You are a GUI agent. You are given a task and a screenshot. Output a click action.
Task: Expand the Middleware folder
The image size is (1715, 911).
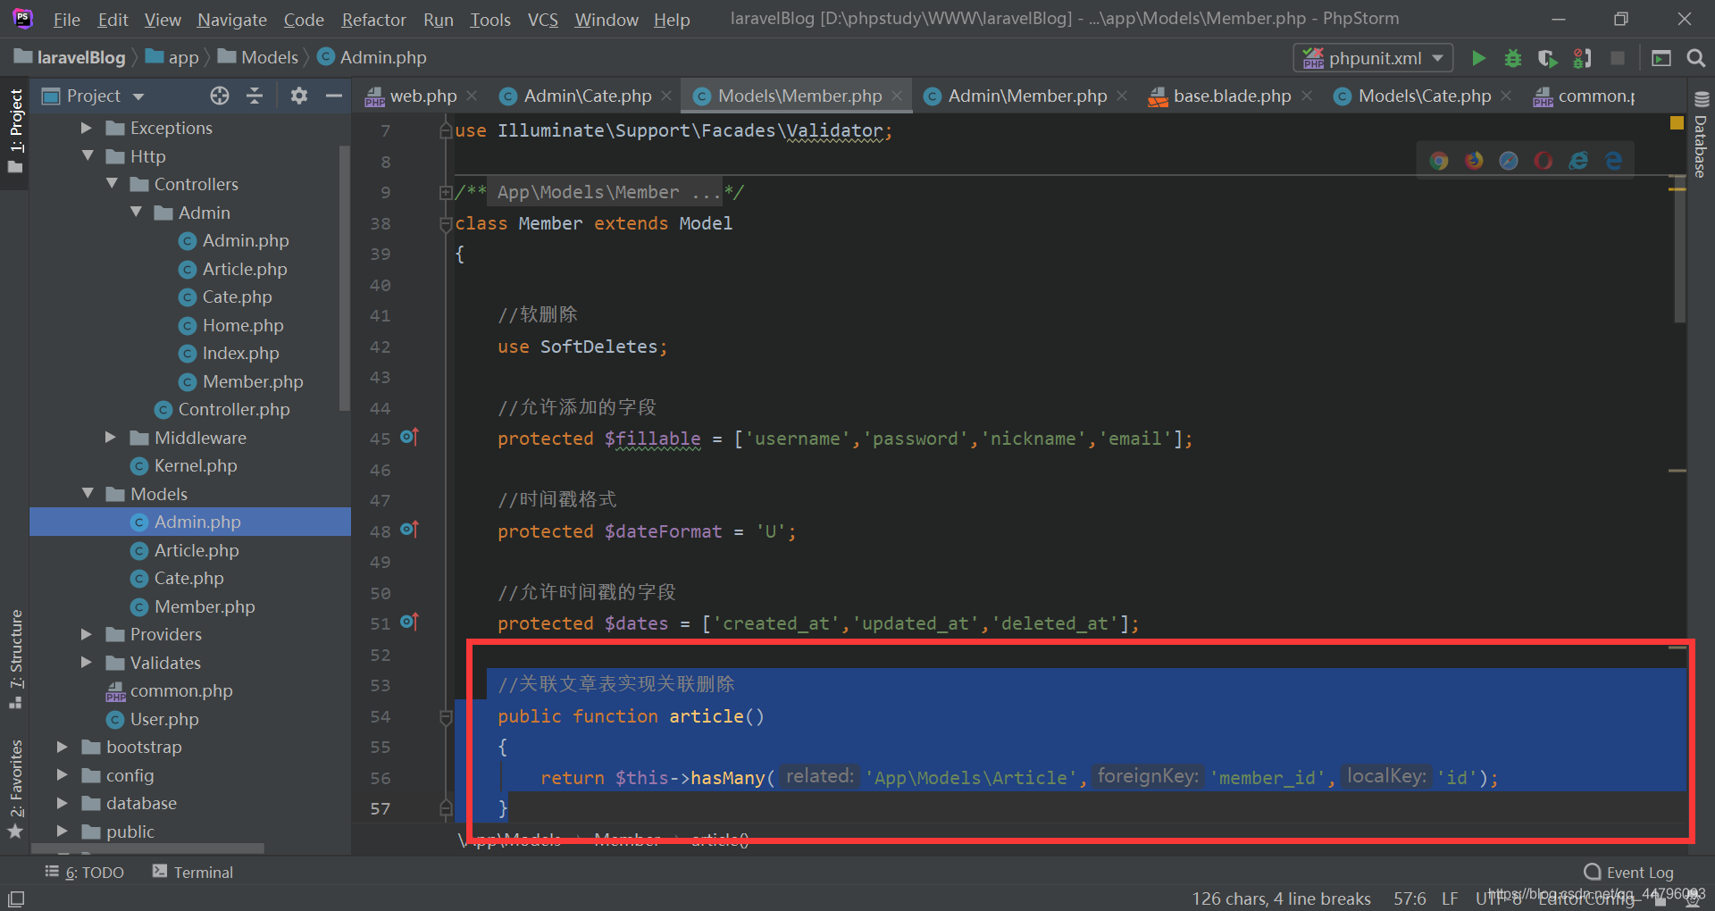pos(111,438)
